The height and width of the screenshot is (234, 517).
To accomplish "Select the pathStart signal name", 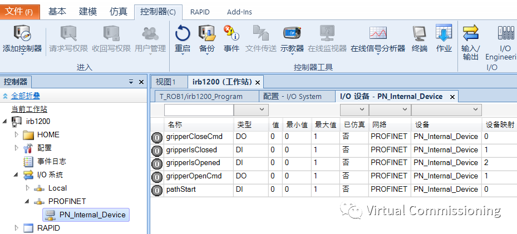I will coord(181,189).
